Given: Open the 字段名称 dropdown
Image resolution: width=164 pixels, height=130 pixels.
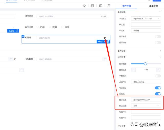Looking at the screenshot, I should (x=146, y=19).
